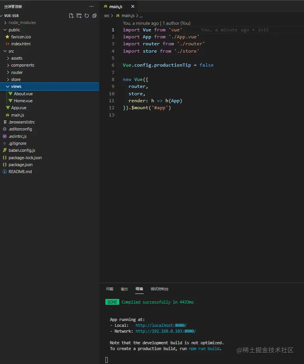Collapse the src folder

click(x=5, y=51)
